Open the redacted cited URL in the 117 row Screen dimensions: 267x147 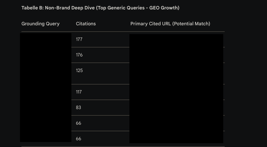pos(176,92)
